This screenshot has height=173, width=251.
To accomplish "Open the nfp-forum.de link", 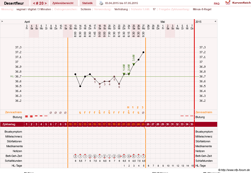I will 234,170.
